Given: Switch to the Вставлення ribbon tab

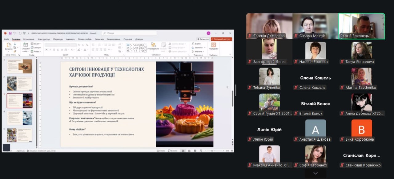Looking at the screenshot, I should [x=29, y=39].
